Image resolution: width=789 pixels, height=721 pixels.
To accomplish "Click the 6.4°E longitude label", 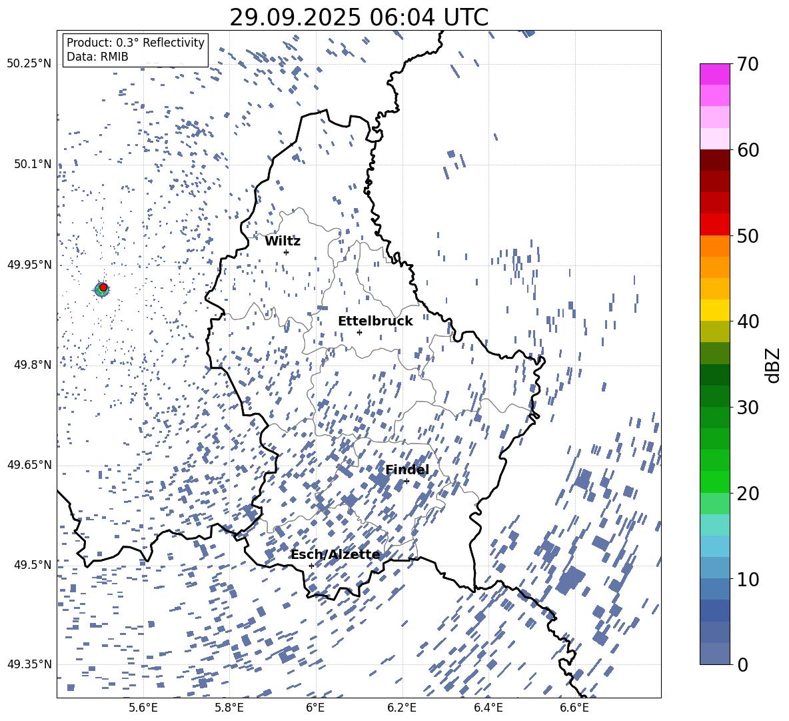I will point(488,708).
